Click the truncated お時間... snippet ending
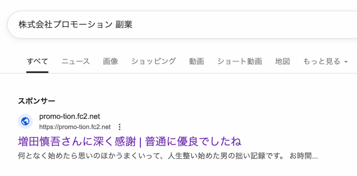 (x=304, y=156)
